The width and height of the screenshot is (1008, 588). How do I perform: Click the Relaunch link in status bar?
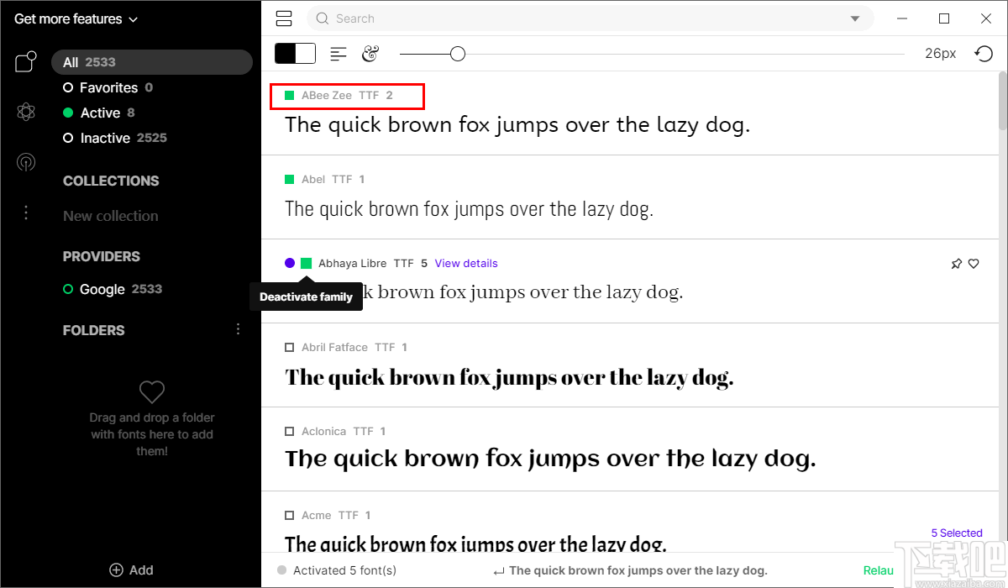click(x=879, y=570)
